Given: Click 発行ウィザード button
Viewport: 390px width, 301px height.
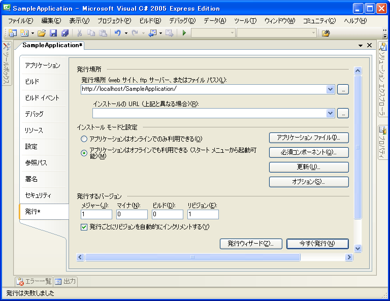Looking at the screenshot, I should [x=251, y=244].
